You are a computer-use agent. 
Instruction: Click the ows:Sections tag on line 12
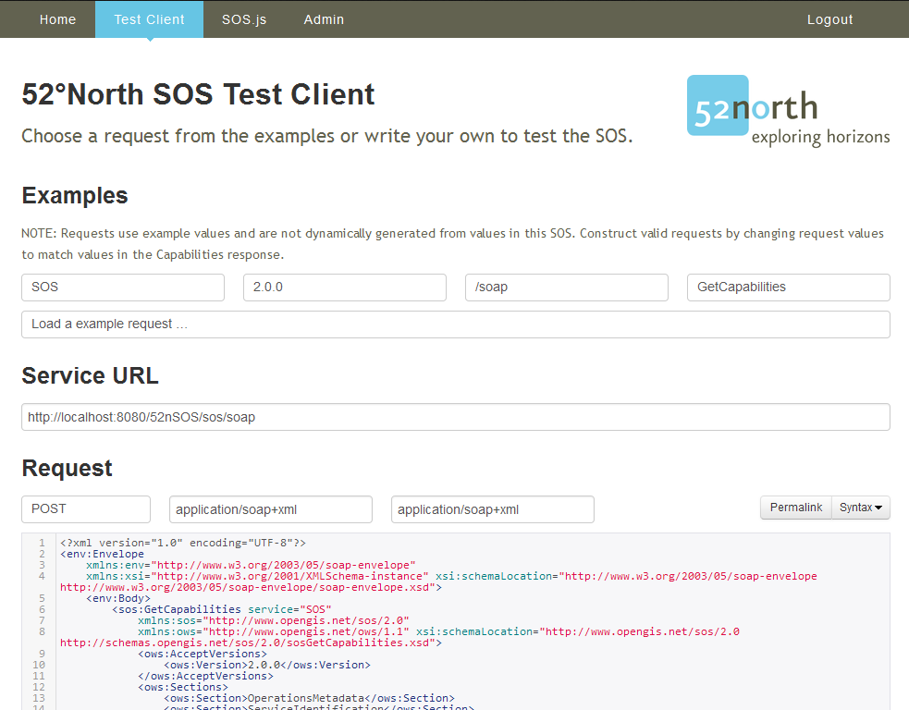click(x=182, y=687)
